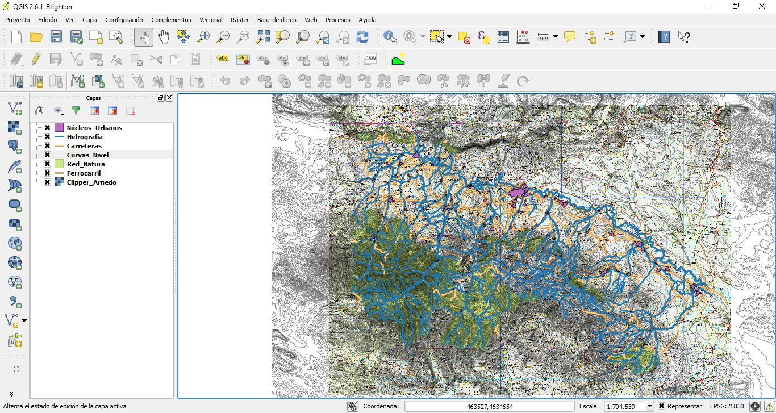Open the Vectorial menu
The width and height of the screenshot is (776, 413).
211,20
